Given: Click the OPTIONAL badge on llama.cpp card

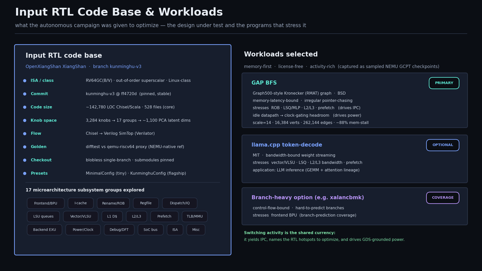Looking at the screenshot, I should tap(443, 145).
